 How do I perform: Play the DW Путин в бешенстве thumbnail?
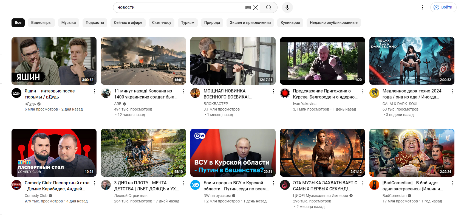click(x=233, y=153)
